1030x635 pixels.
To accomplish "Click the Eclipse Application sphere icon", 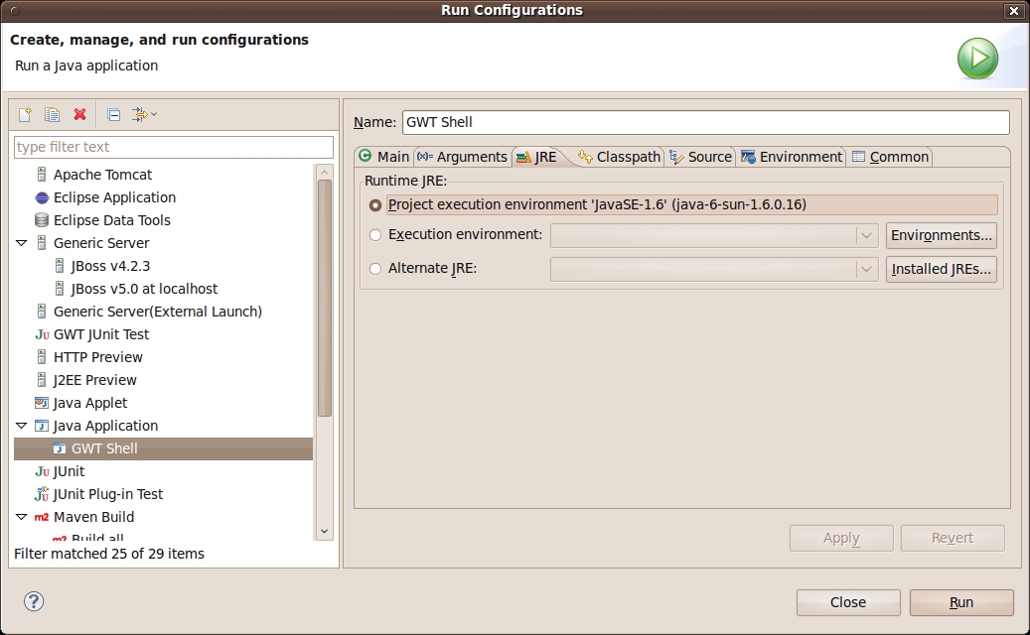I will click(42, 197).
